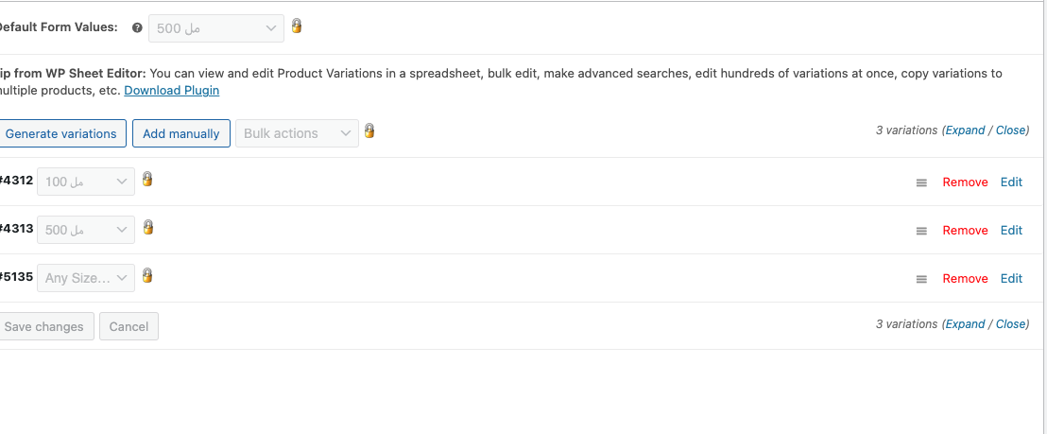
Task: Open size dropdown of variation #4312
Action: pos(86,182)
